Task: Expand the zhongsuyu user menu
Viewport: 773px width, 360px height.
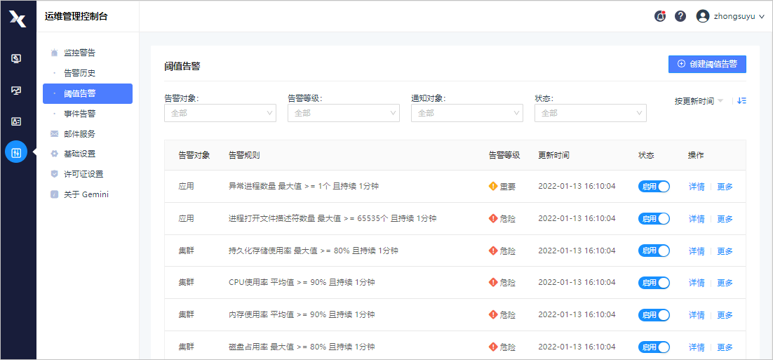Action: point(739,16)
